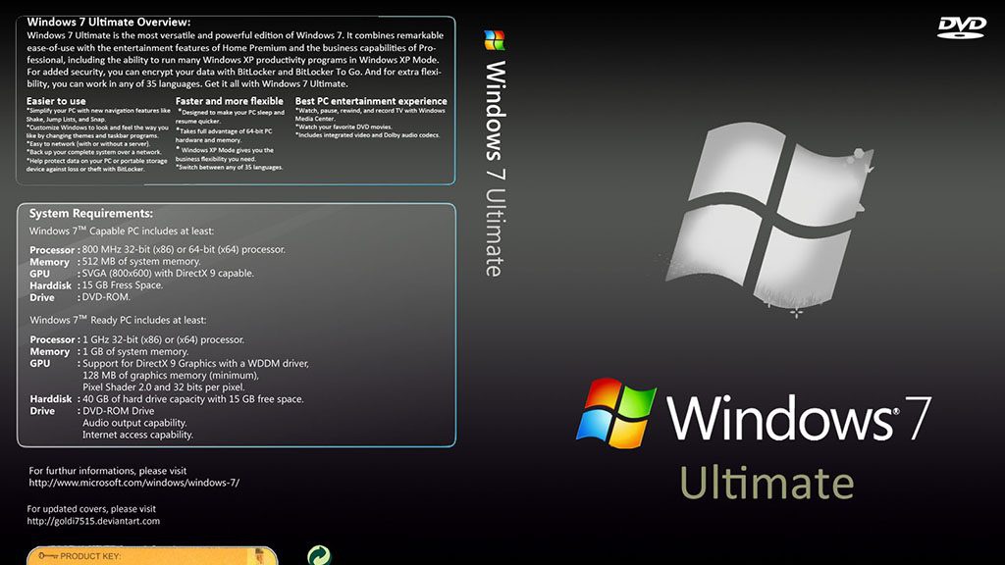Viewport: 1005px width, 565px height.
Task: Click the colored Windows flag beside "Windows 7"
Action: (x=616, y=413)
